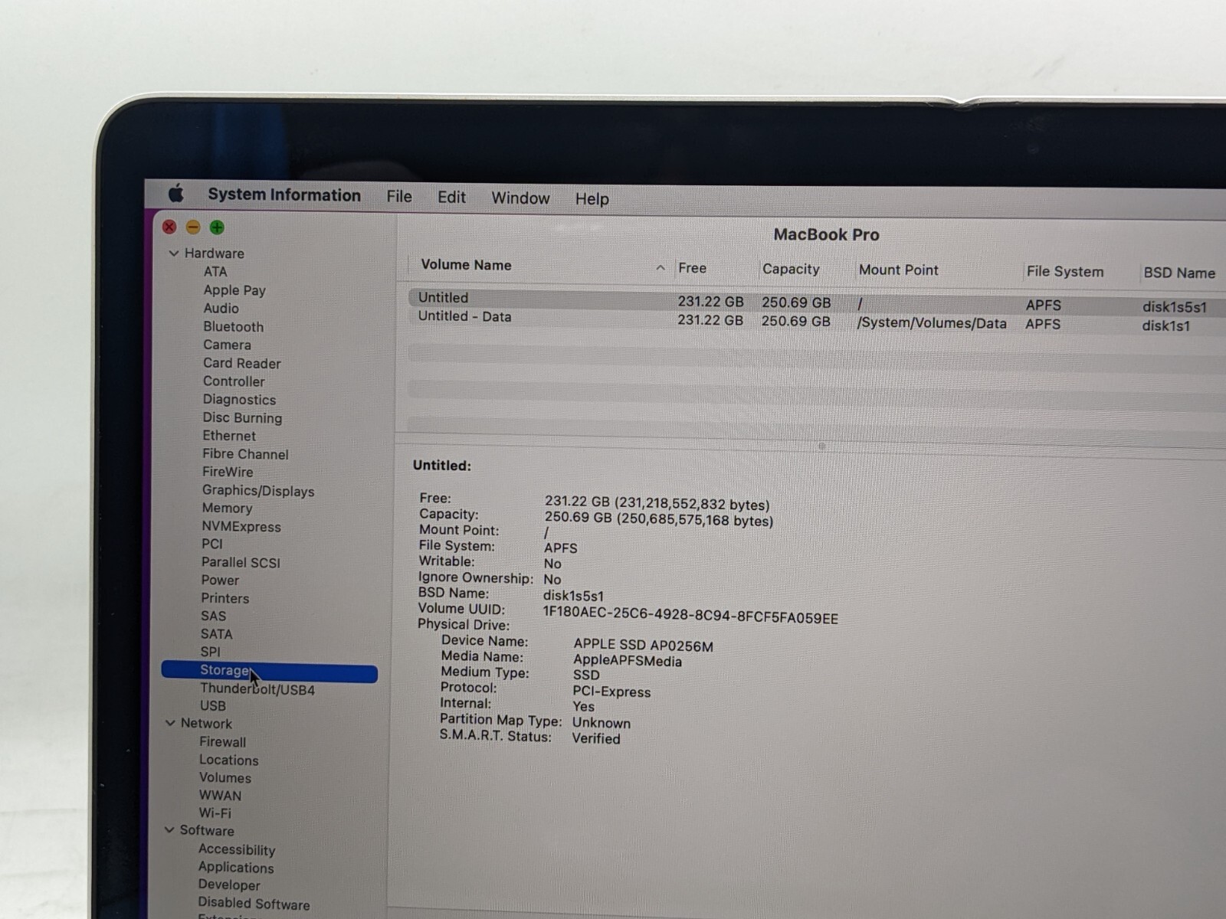Select Applications under Software
Viewport: 1226px width, 919px height.
236,868
